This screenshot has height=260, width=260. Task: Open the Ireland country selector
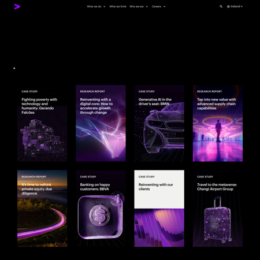point(235,6)
